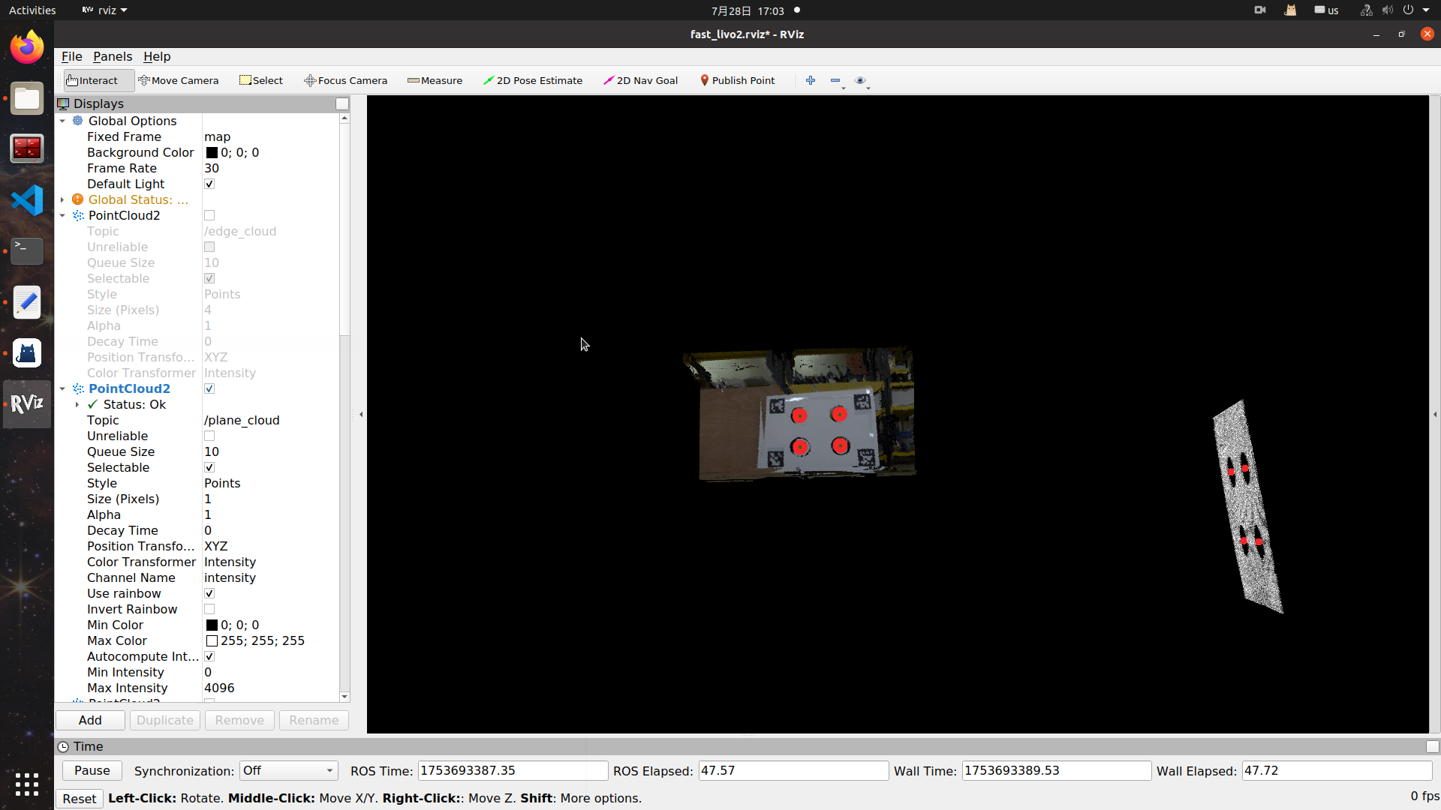
Task: Select the 2D Nav Goal tool
Action: click(x=640, y=80)
